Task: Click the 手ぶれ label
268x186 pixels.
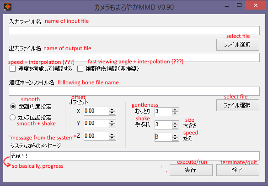Action: 143,124
